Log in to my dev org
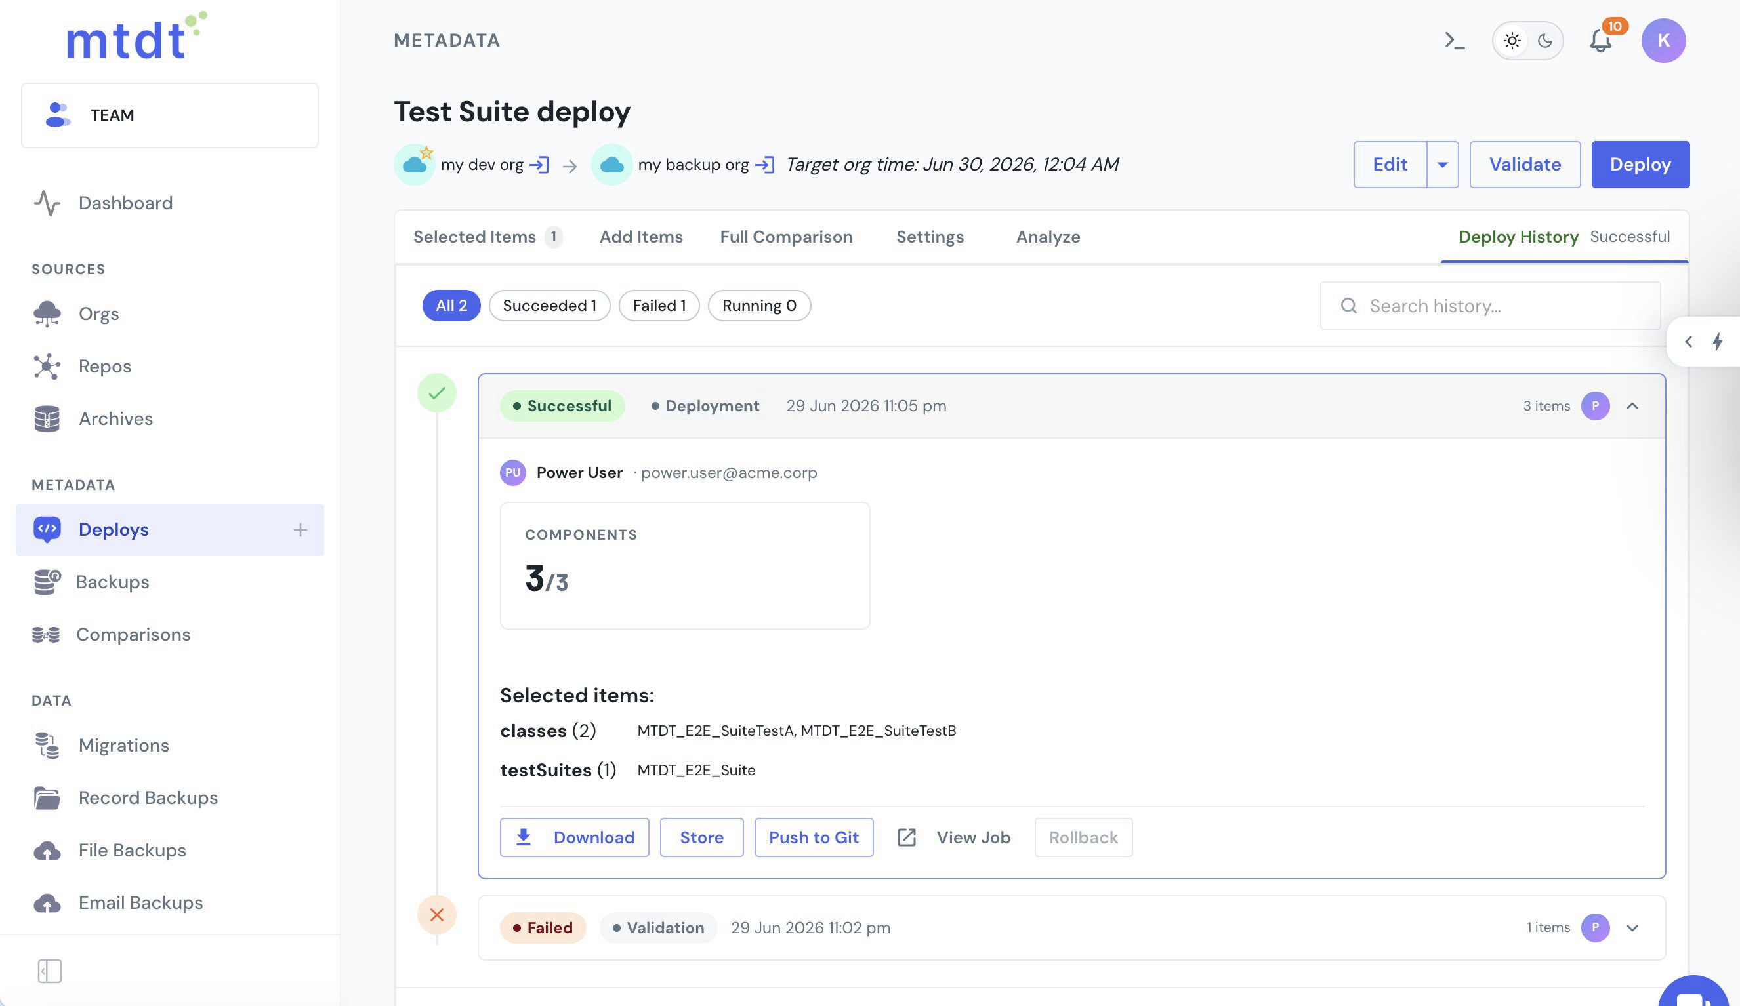Screen dimensions: 1740x1006 [x=539, y=164]
